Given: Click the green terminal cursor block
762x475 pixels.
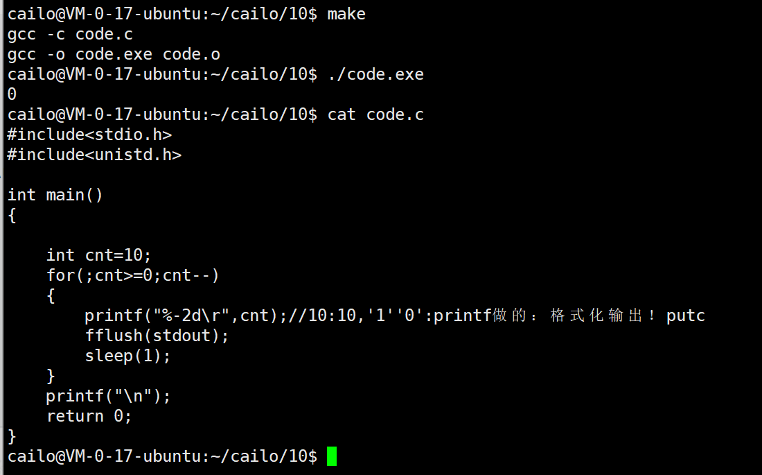Looking at the screenshot, I should [x=332, y=456].
